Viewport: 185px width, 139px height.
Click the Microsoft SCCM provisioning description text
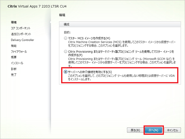122,62
